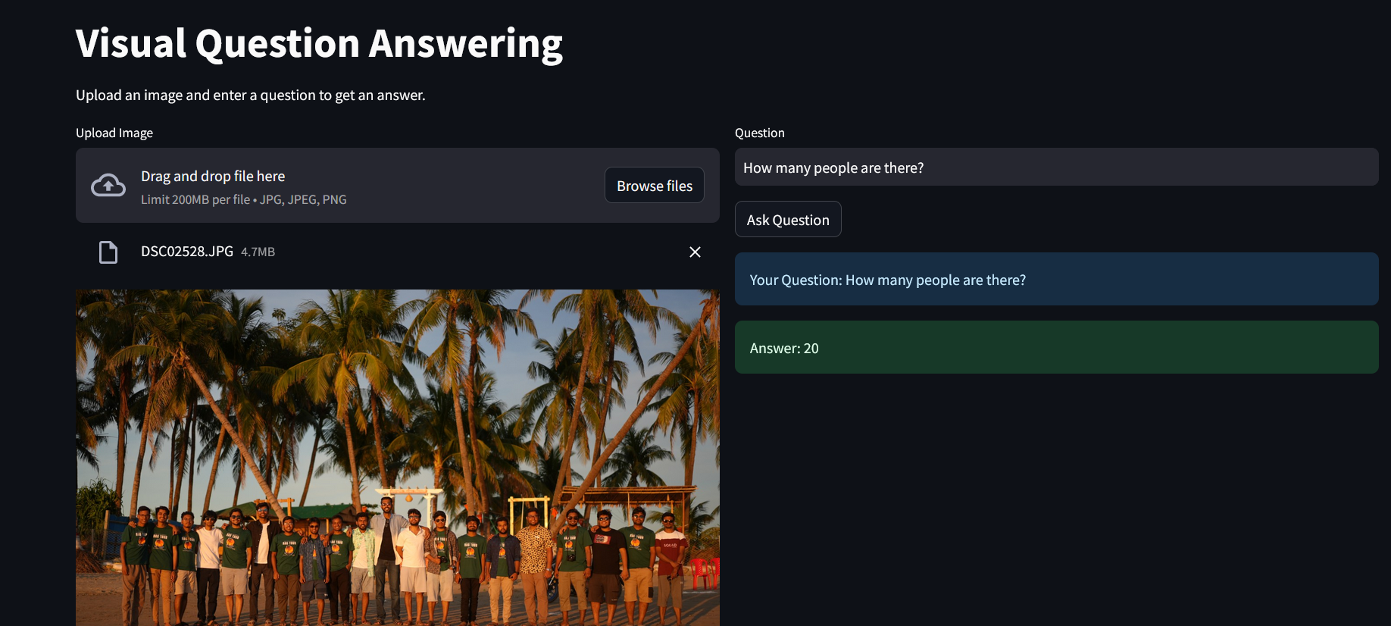Click the 'Your Question' info box
This screenshot has height=626, width=1391.
point(1056,280)
